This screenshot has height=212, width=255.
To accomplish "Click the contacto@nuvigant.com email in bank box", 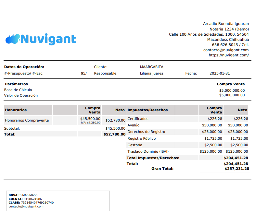I will 26,206.
